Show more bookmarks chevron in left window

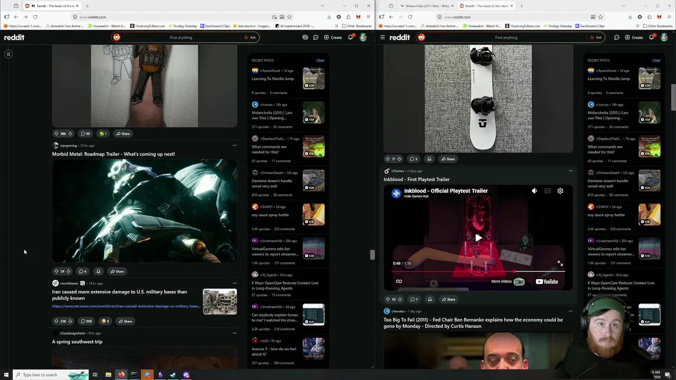click(336, 26)
